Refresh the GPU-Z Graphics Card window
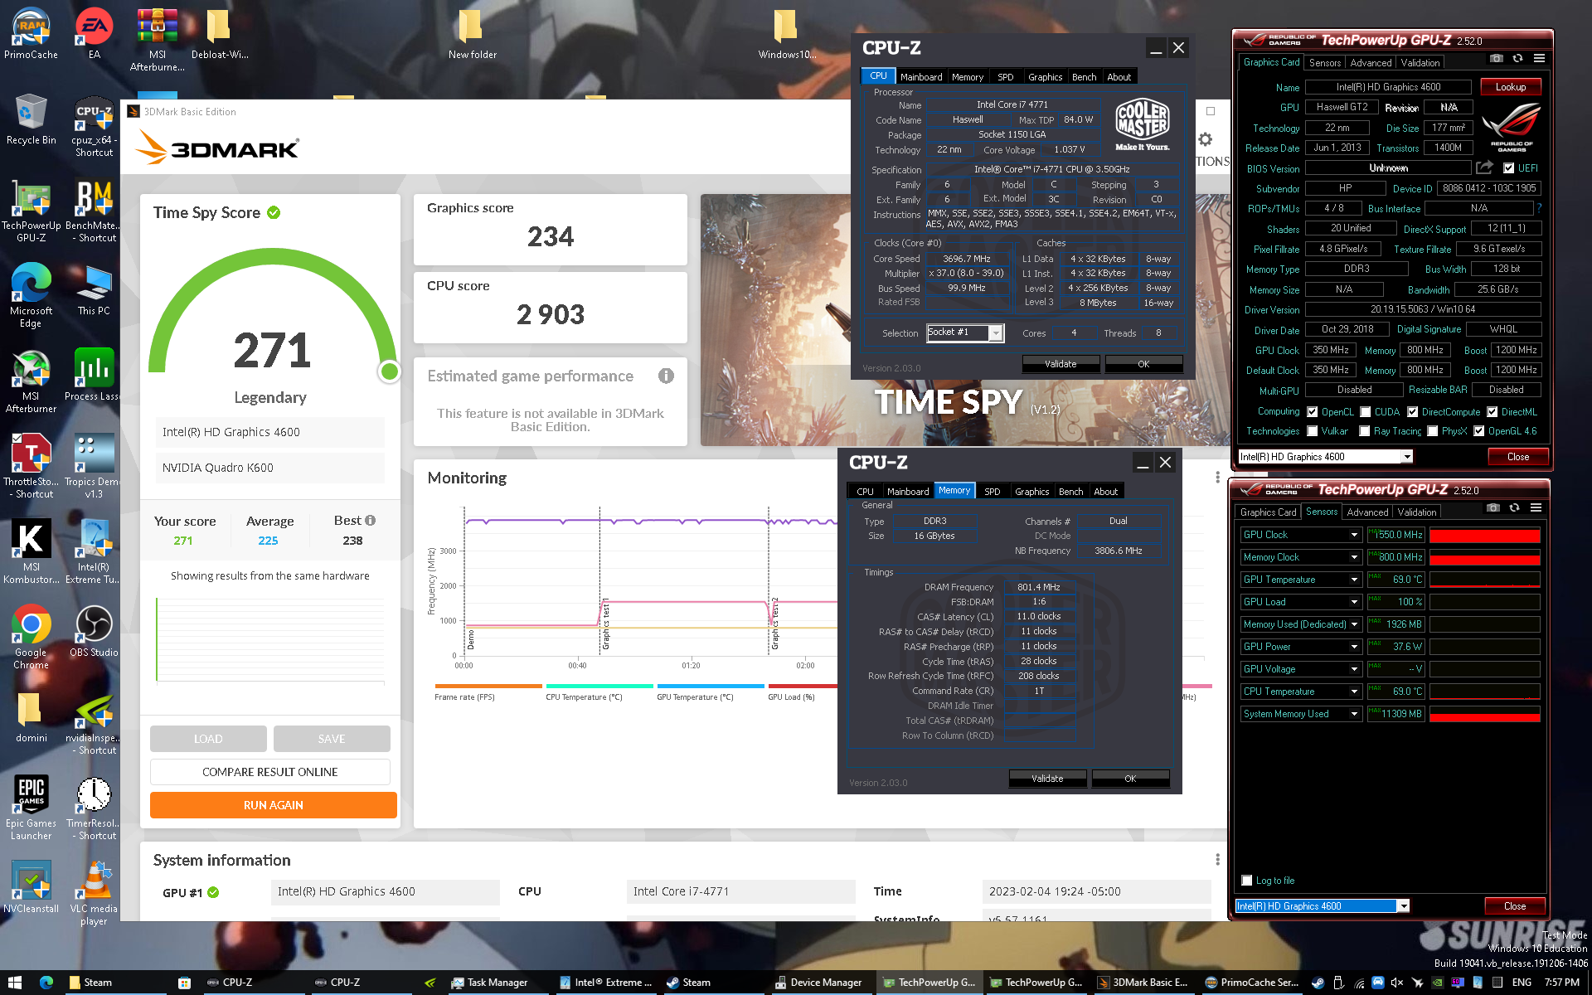 pos(1517,59)
